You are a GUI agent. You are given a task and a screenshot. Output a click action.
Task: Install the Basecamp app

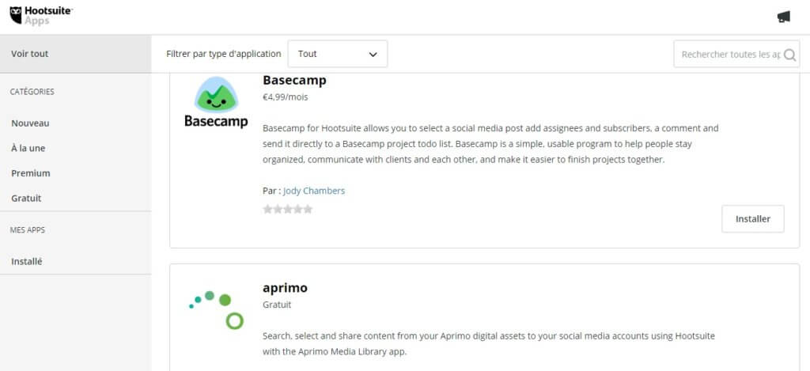click(752, 219)
